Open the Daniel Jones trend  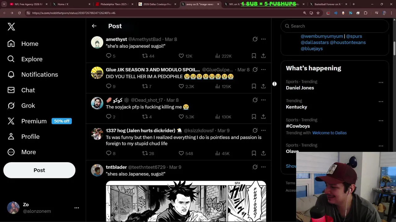(300, 88)
